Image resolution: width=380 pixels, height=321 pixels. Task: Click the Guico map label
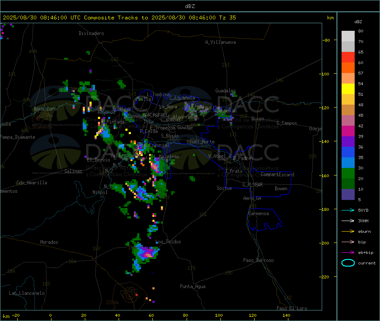[258, 119]
